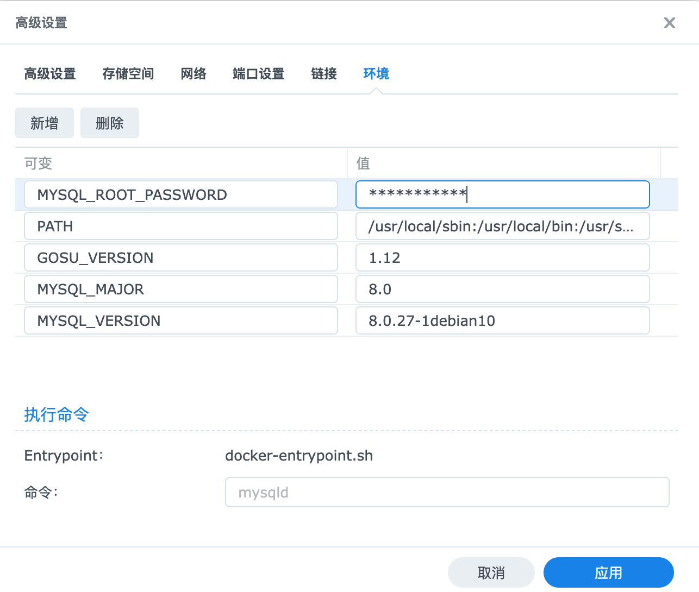Click the 取消 button
The height and width of the screenshot is (592, 699).
[491, 572]
